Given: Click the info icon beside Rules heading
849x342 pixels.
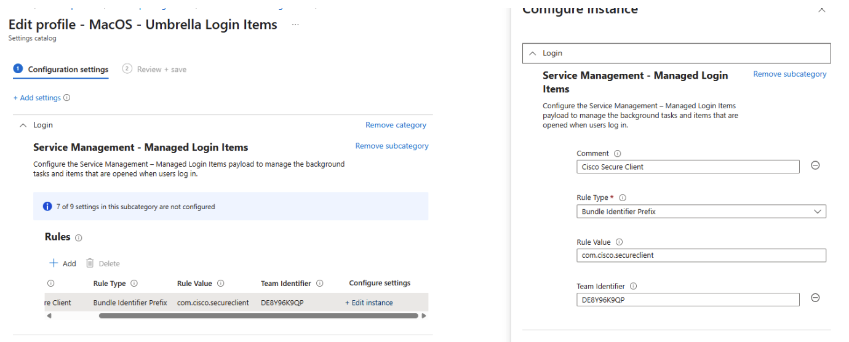Looking at the screenshot, I should tap(78, 237).
